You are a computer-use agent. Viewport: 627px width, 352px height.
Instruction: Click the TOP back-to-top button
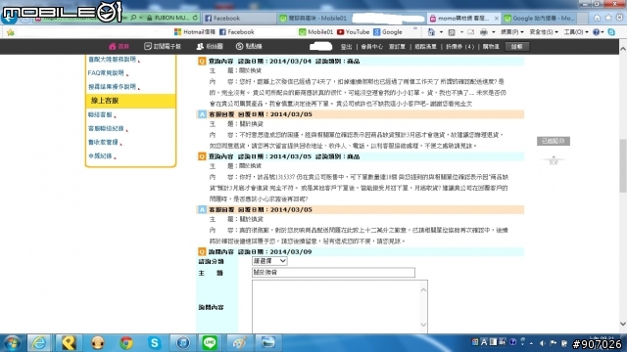pyautogui.click(x=554, y=160)
